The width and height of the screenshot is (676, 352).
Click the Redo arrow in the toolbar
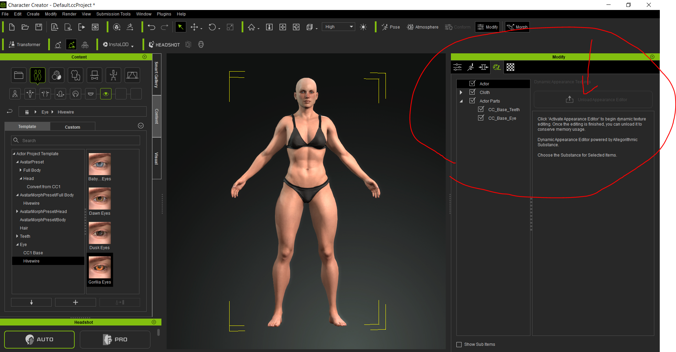coord(165,27)
